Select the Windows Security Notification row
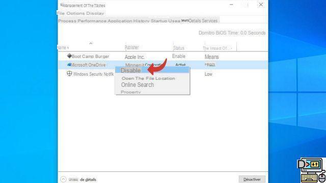The image size is (326, 183). [x=93, y=74]
